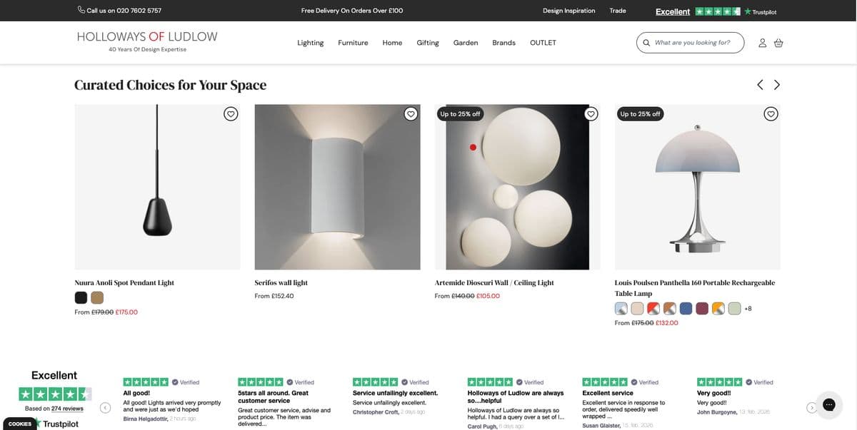Open the chat bubble widget
857x430 pixels.
click(x=829, y=404)
